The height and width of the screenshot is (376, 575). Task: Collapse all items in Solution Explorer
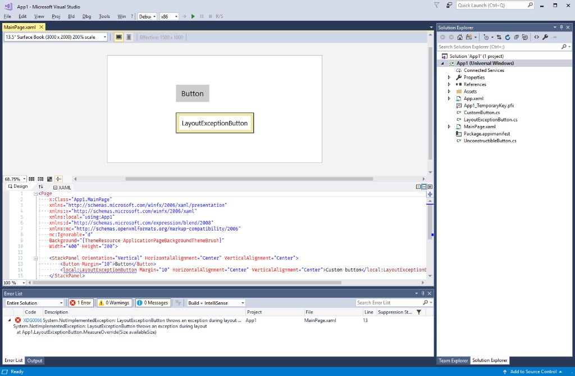516,37
